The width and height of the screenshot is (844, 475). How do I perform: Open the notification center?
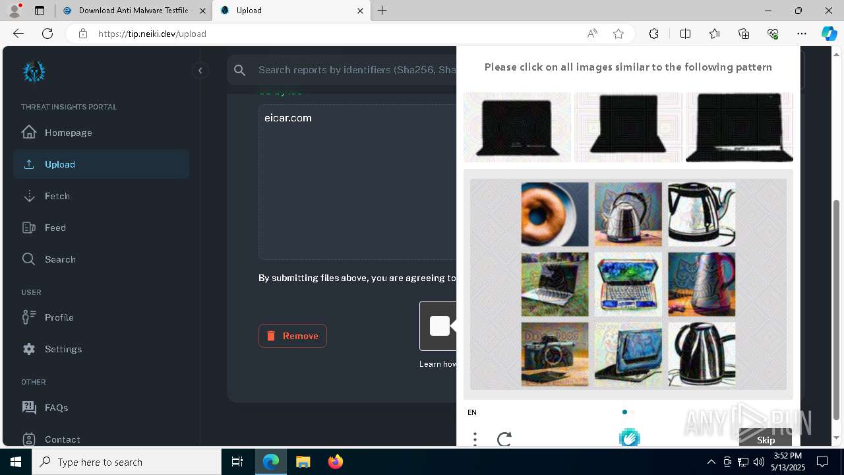click(822, 462)
